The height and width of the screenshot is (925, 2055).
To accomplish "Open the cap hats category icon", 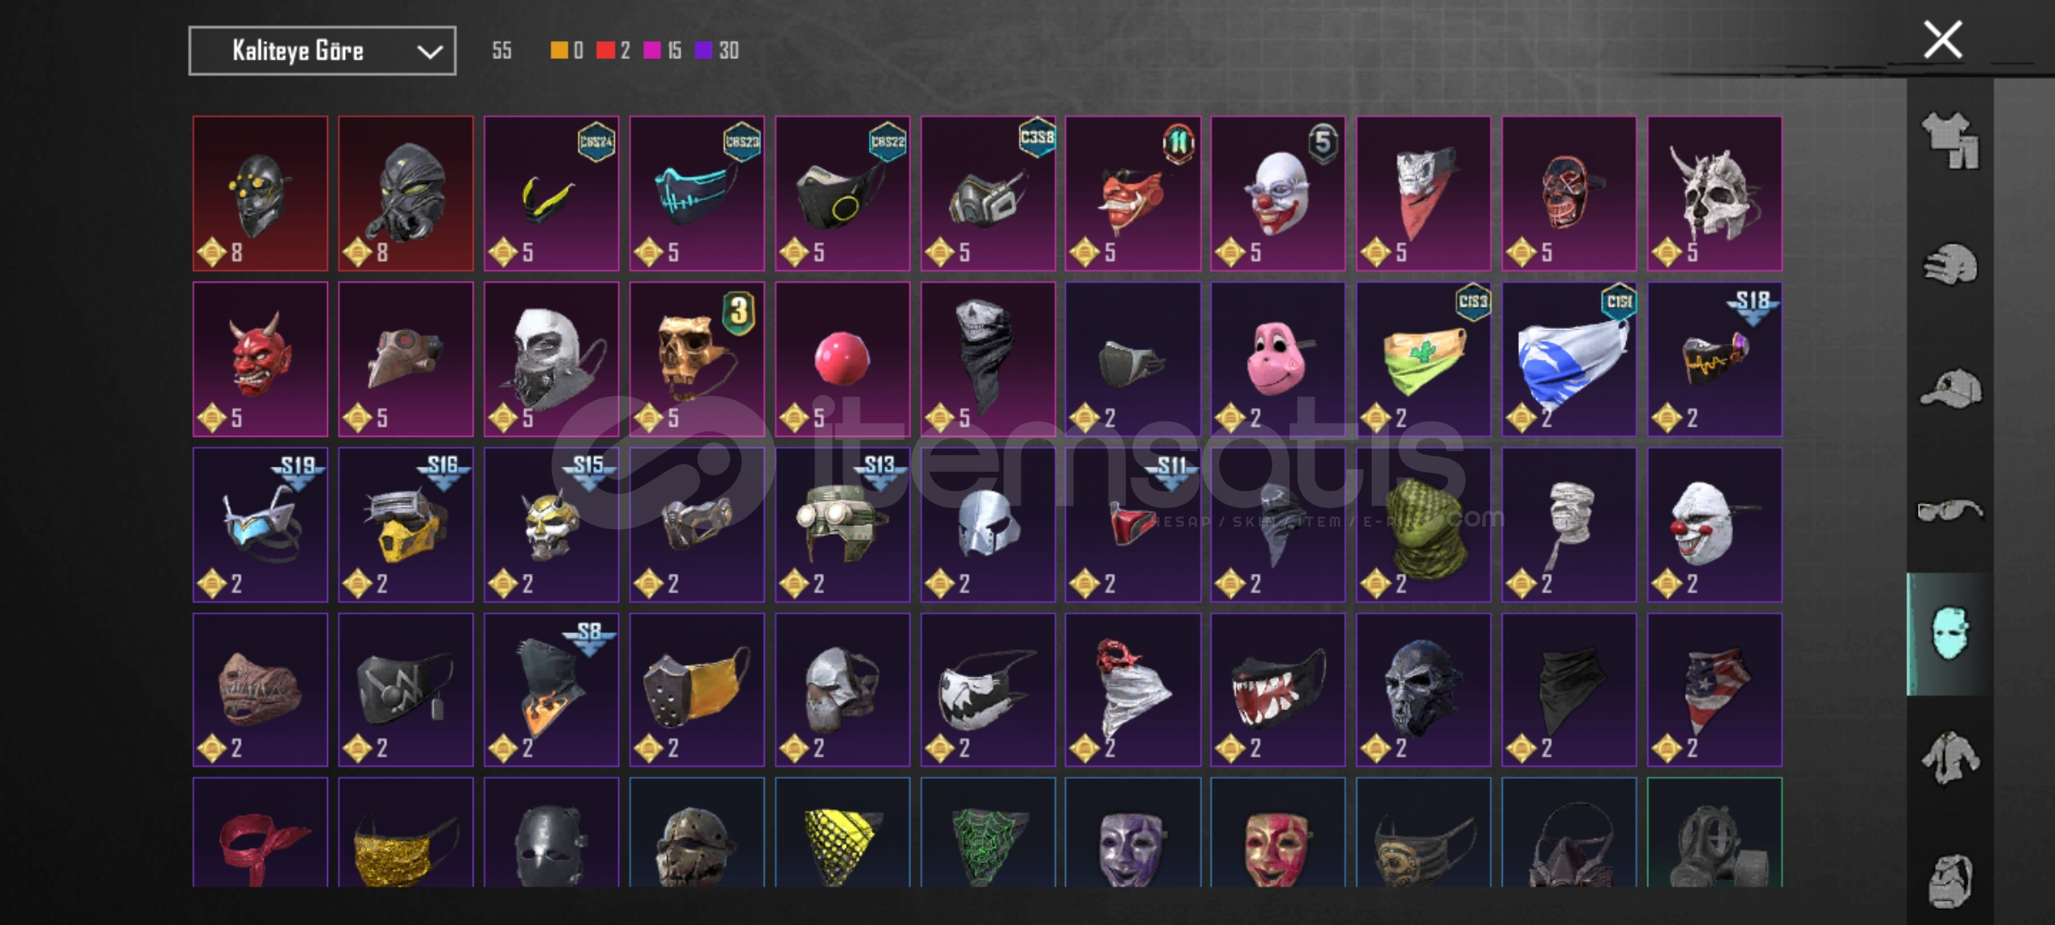I will (x=1950, y=388).
